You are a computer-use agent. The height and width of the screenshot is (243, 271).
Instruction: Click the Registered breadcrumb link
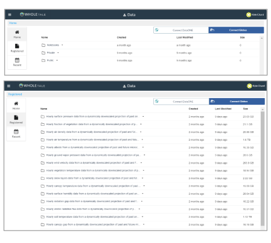pos(15,94)
